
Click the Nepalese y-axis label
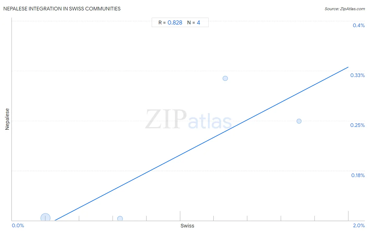pyautogui.click(x=7, y=119)
